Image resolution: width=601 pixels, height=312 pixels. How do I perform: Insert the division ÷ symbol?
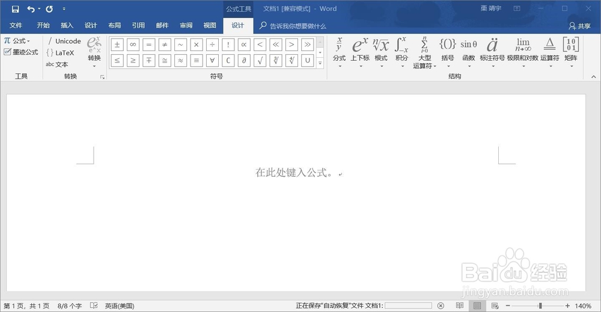click(212, 45)
